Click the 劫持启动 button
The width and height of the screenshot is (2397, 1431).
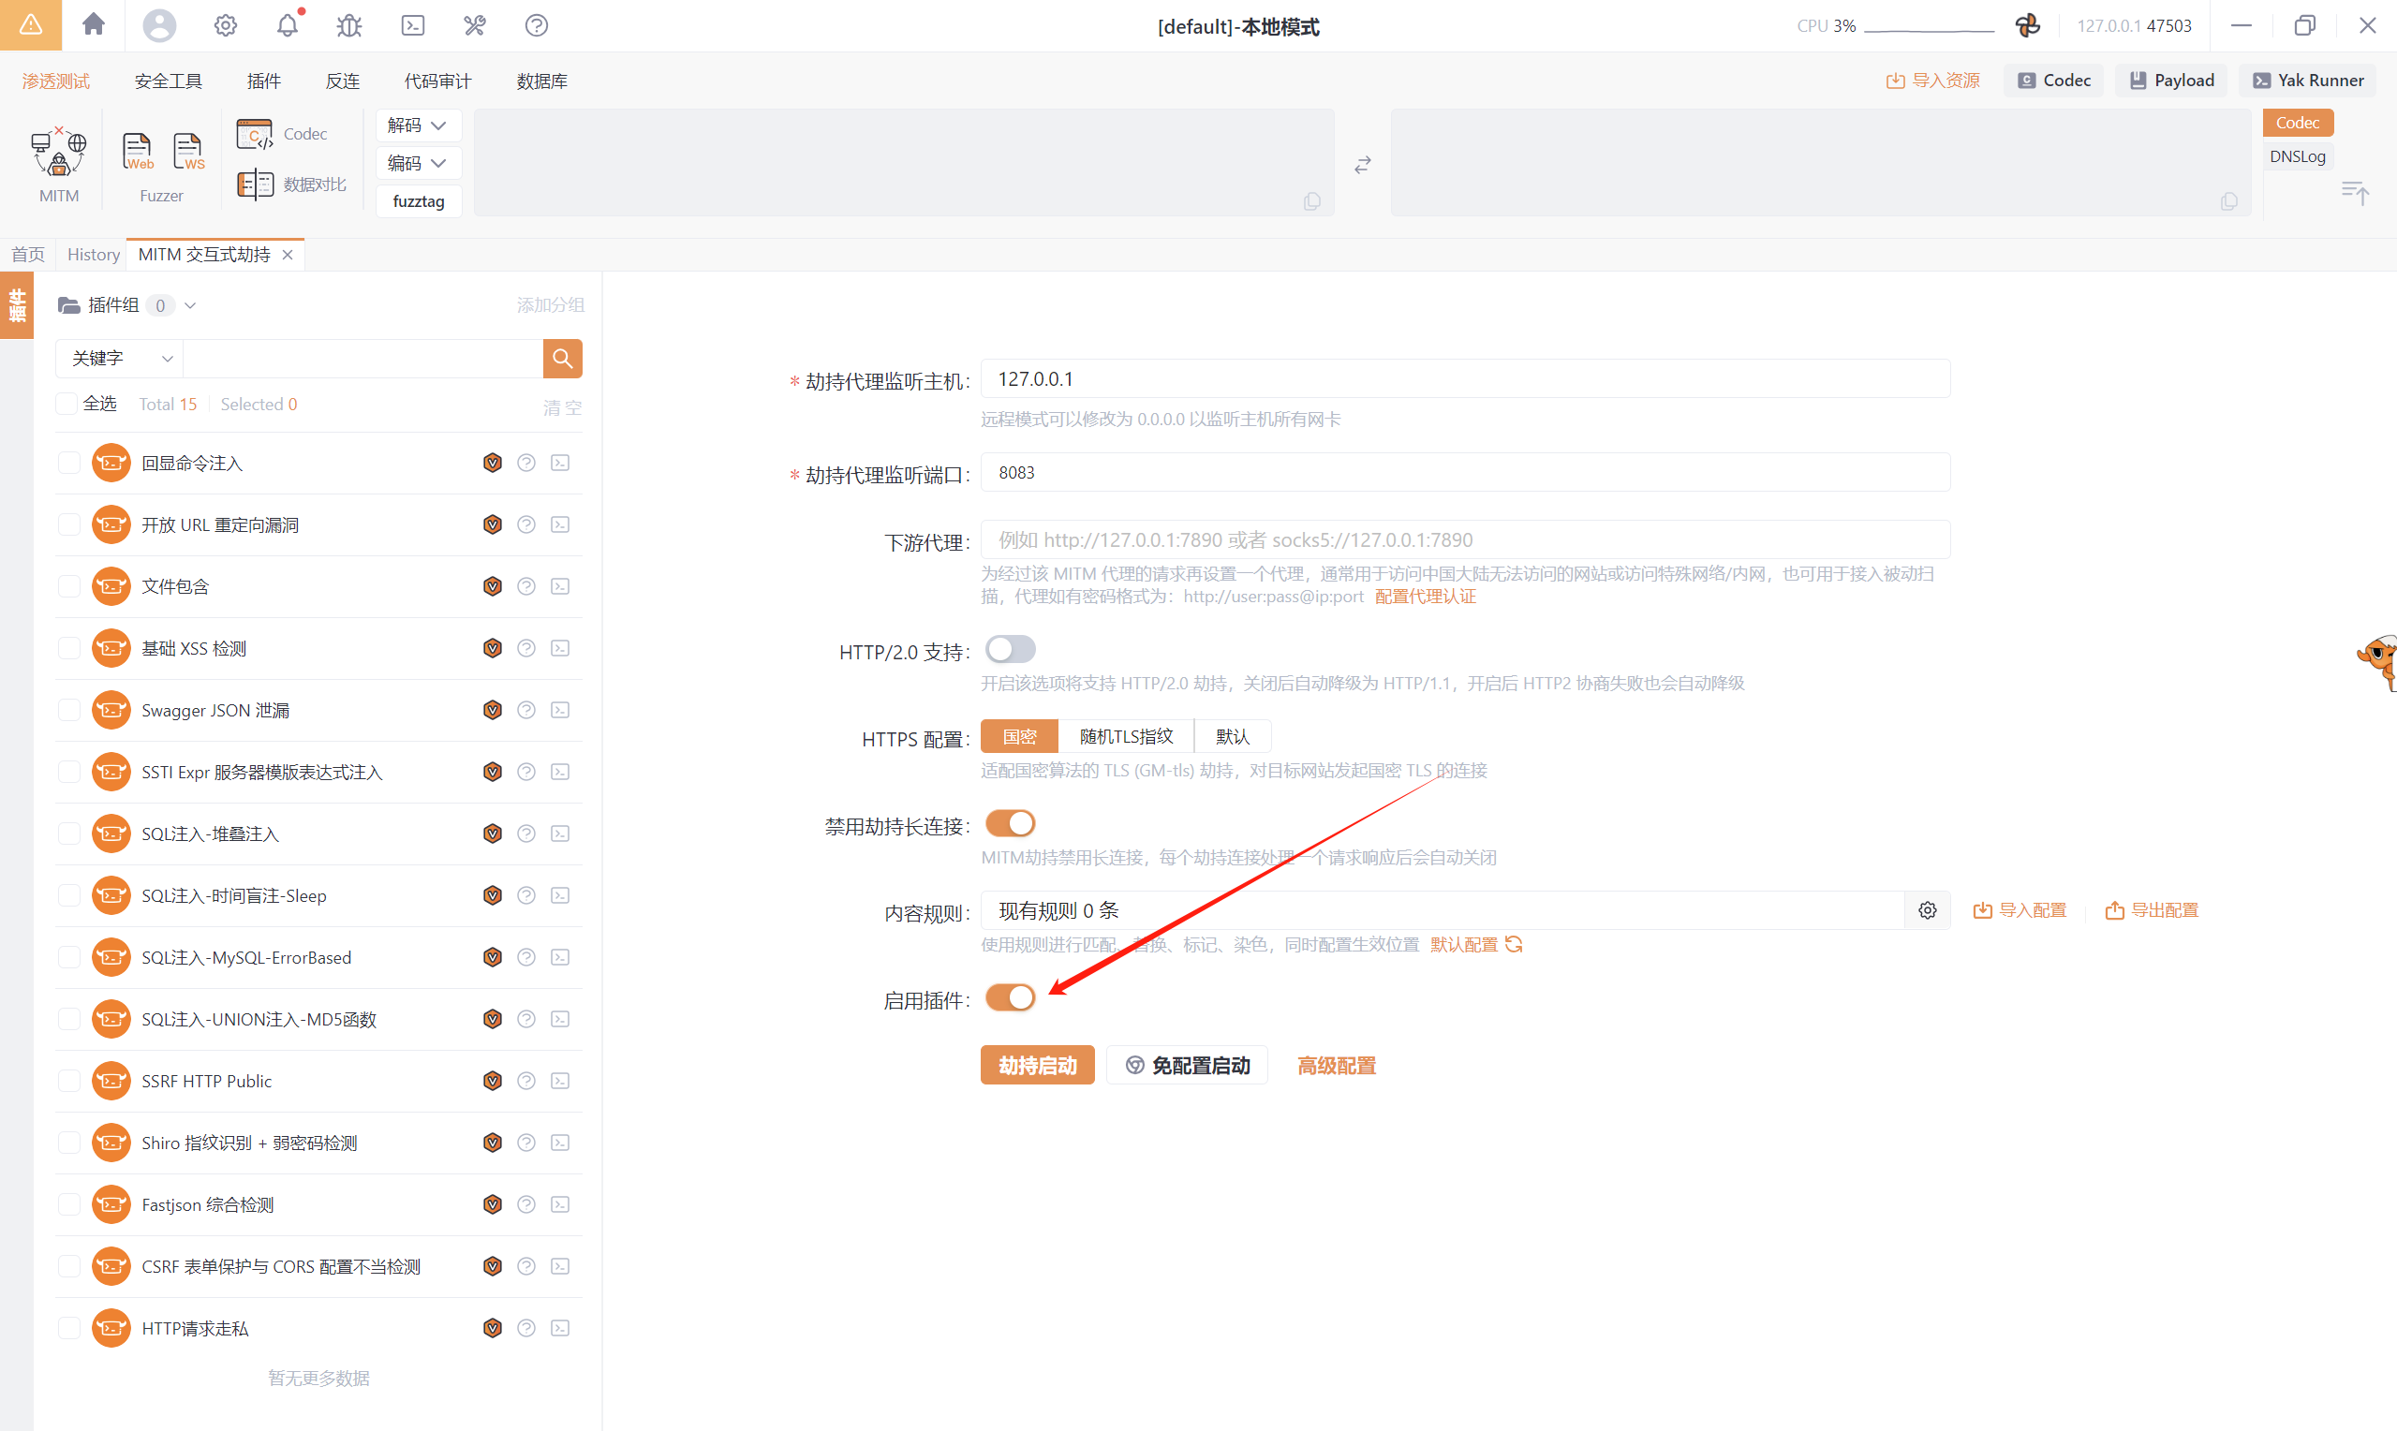1037,1066
